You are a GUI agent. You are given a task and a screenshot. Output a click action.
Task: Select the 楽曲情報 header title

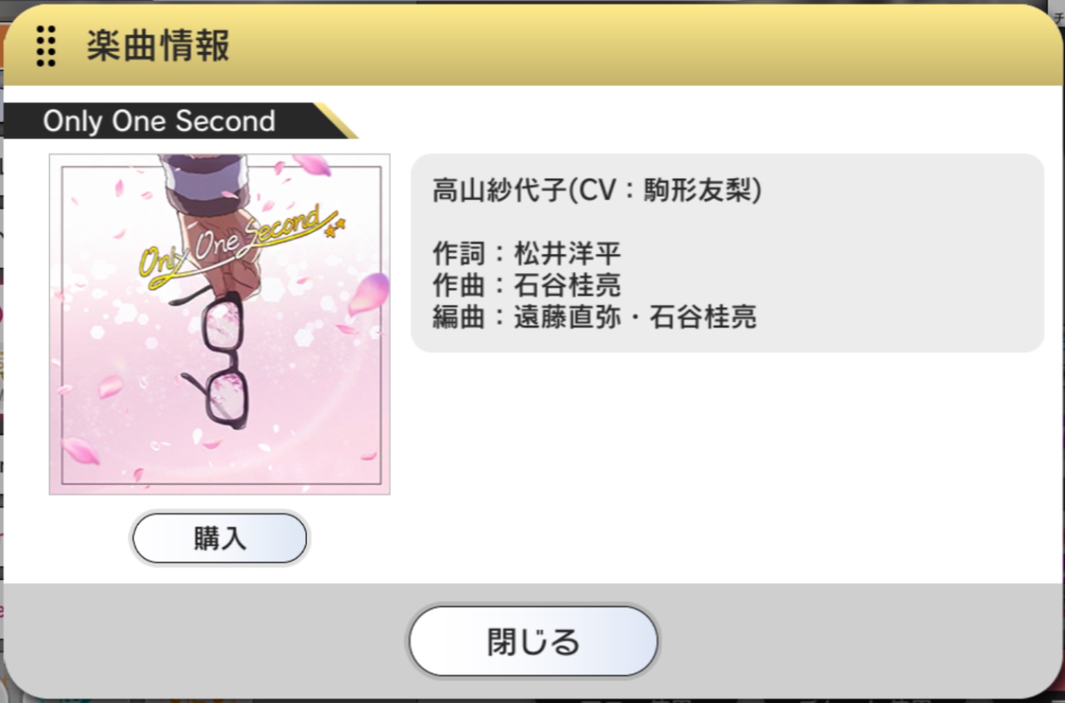coord(158,46)
